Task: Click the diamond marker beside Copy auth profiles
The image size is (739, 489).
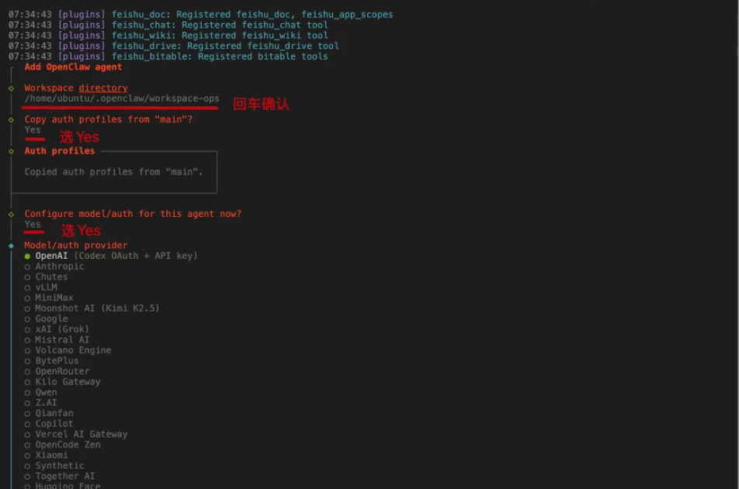Action: (12, 120)
